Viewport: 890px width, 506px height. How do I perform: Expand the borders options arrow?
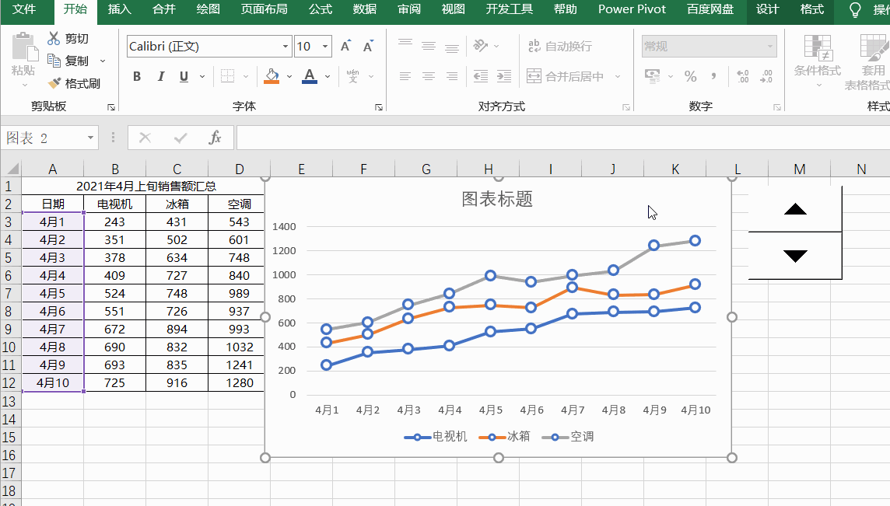[246, 77]
